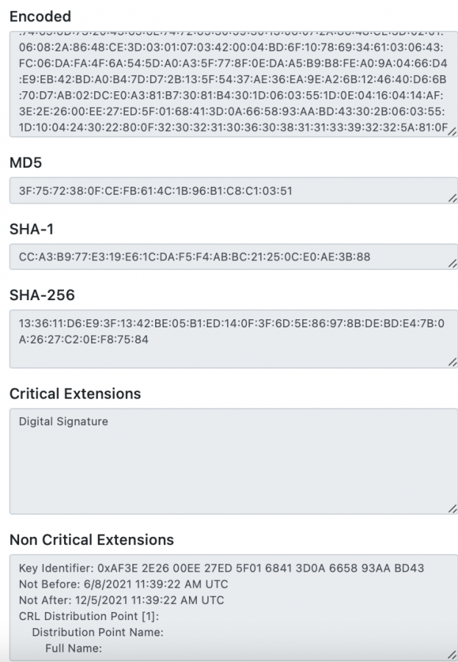458x662 pixels.
Task: Click the Non Critical Extensions heading
Action: click(92, 540)
